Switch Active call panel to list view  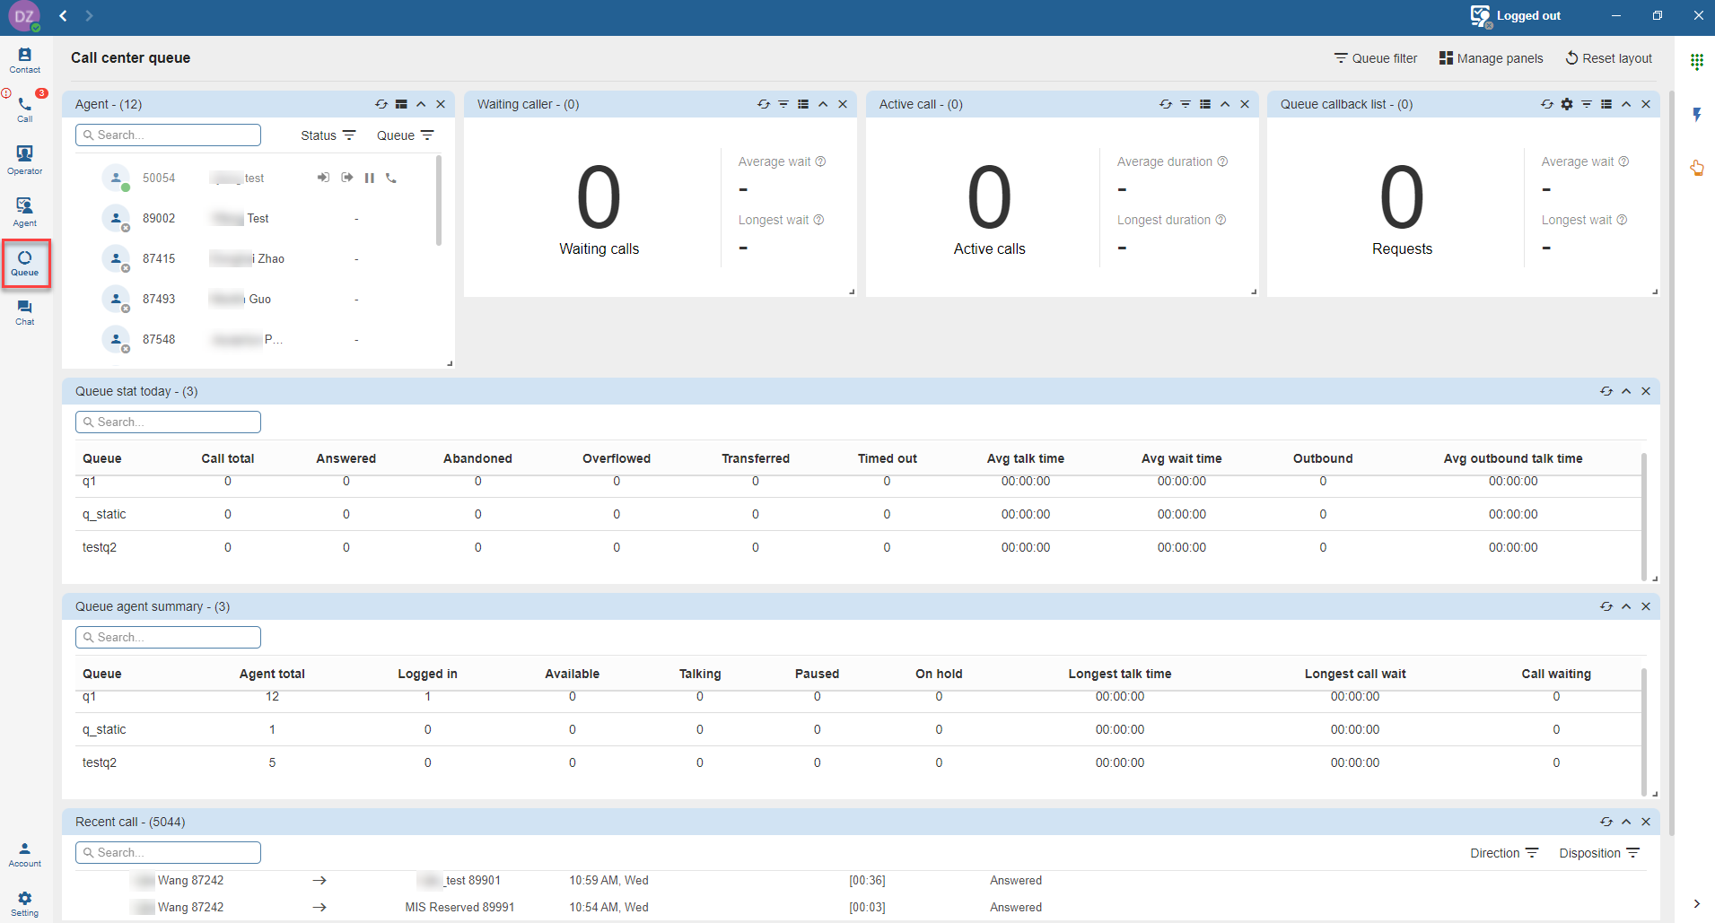pyautogui.click(x=1205, y=104)
